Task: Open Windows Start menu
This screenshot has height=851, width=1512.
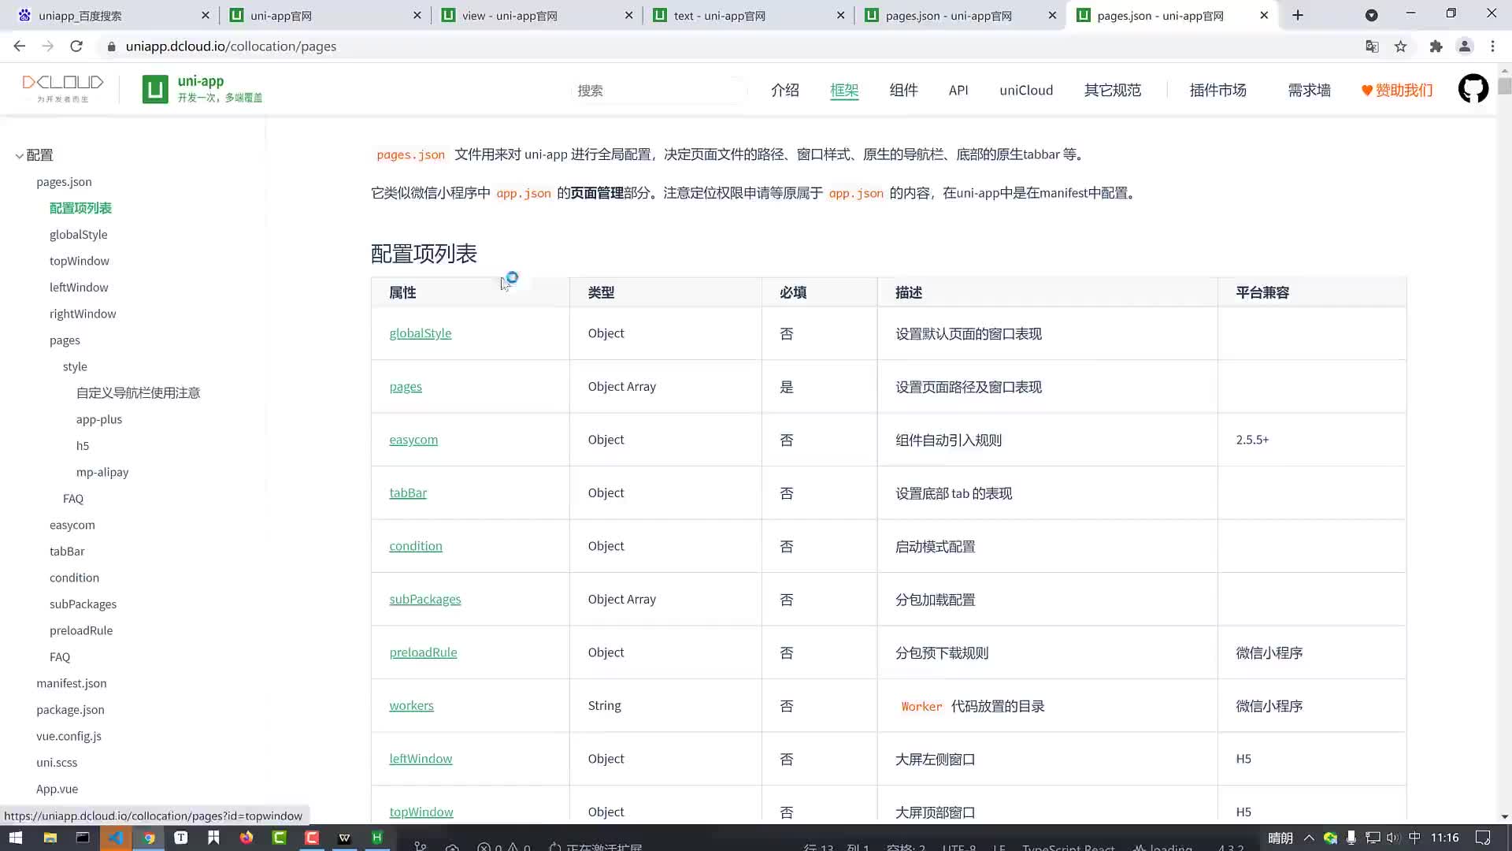Action: pos(15,838)
